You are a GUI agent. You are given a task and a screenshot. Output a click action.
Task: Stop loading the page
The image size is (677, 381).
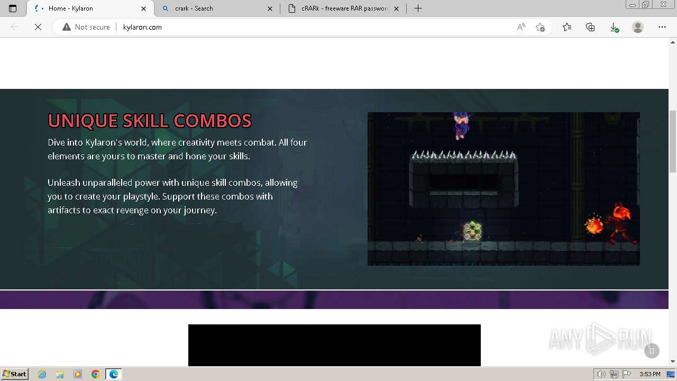click(x=38, y=27)
